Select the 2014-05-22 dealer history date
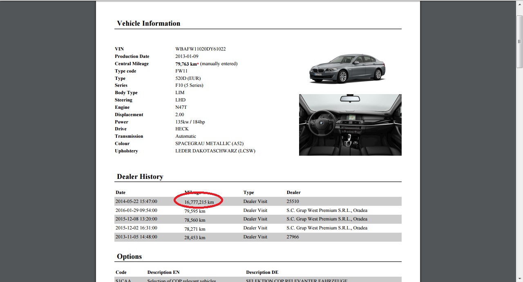Image resolution: width=523 pixels, height=282 pixels. pos(136,201)
